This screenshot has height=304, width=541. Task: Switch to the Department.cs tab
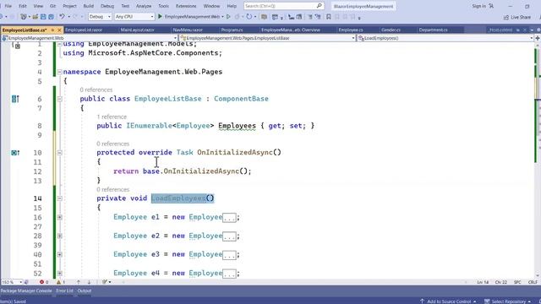pyautogui.click(x=433, y=30)
